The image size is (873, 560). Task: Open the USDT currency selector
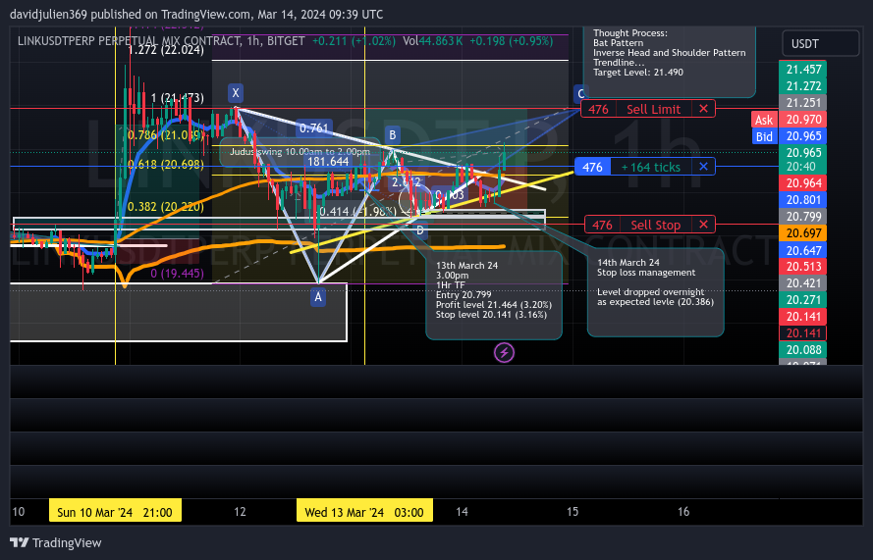(821, 43)
